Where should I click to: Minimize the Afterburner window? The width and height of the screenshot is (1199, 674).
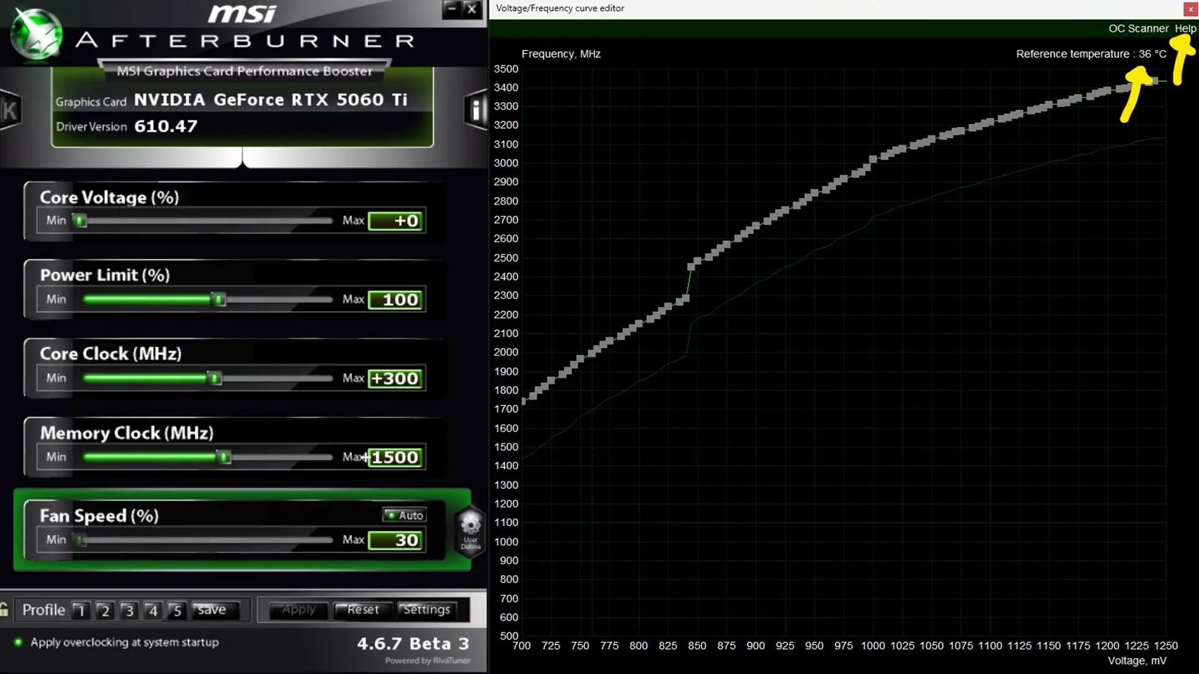452,9
